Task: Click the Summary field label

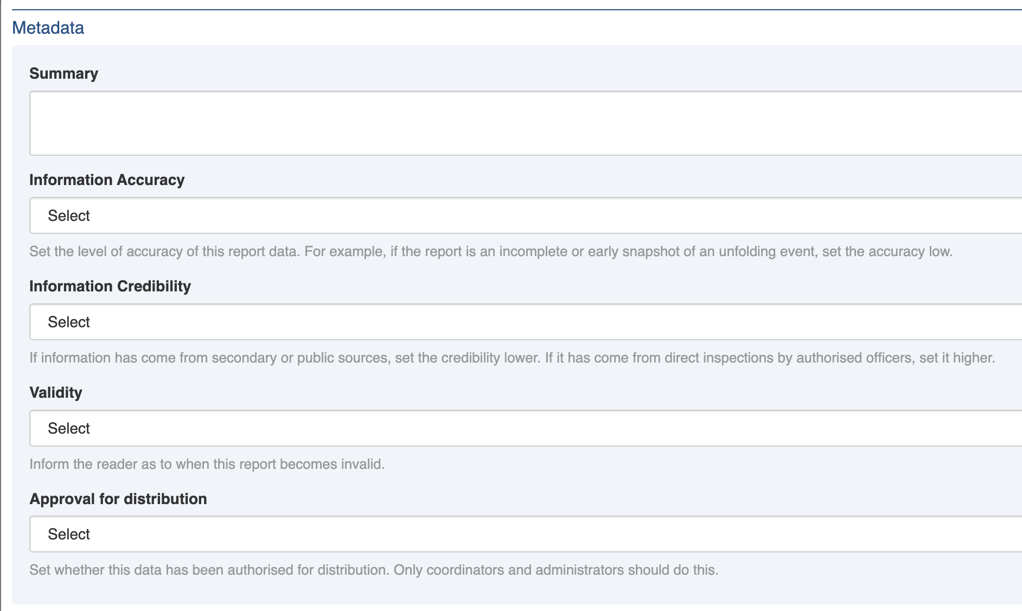Action: tap(63, 73)
